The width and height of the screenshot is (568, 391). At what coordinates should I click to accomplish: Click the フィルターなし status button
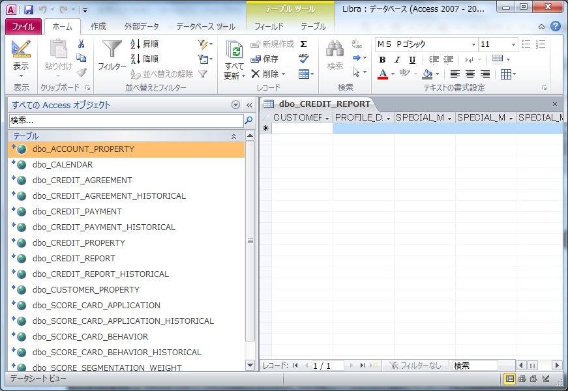pos(416,366)
